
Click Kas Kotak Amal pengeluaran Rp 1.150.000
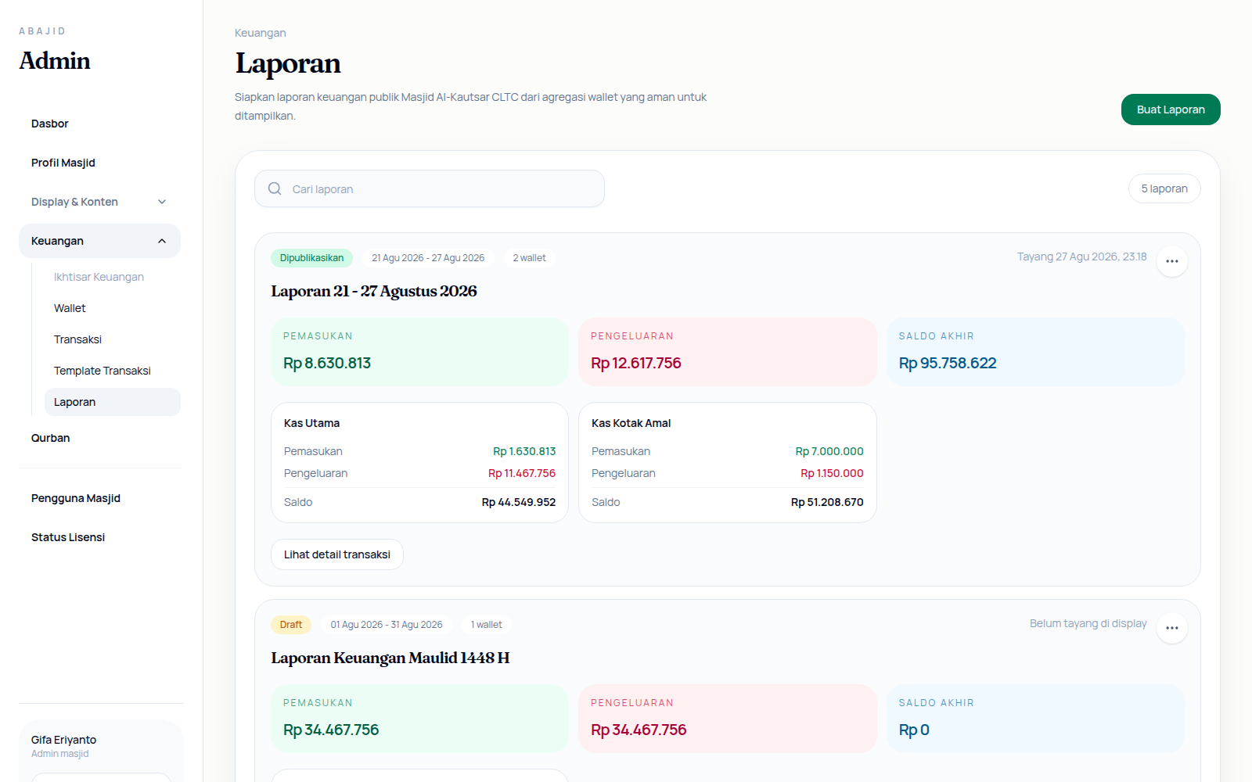[832, 473]
